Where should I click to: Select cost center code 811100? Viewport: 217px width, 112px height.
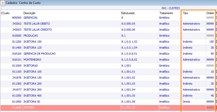(x=17, y=72)
